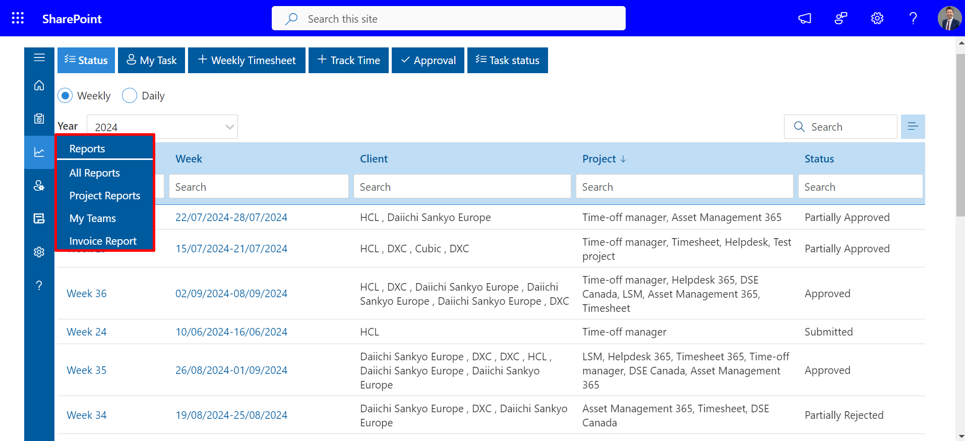Select the Weekly radio button
This screenshot has width=965, height=441.
[x=66, y=96]
